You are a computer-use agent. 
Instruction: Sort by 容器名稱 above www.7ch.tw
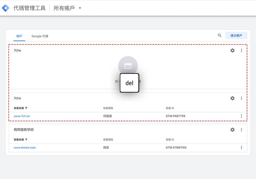tap(20, 108)
